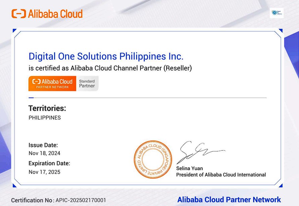The image size is (299, 206).
Task: Select the Standard Partner badge label
Action: (87, 84)
